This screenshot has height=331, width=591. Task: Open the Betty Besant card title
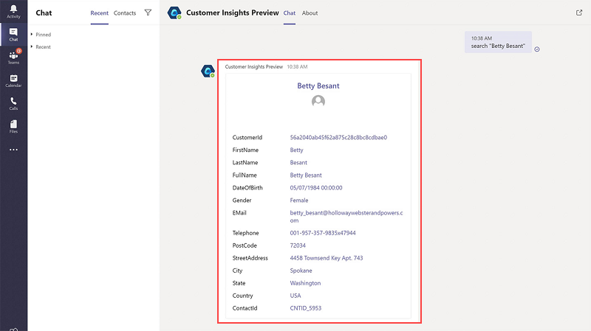(318, 86)
